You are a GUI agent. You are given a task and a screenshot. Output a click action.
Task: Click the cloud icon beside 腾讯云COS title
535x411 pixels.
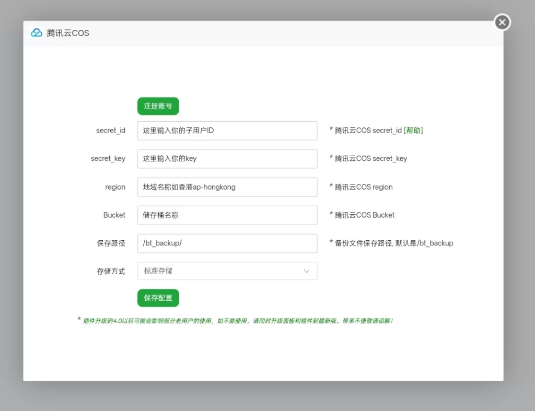(x=36, y=32)
